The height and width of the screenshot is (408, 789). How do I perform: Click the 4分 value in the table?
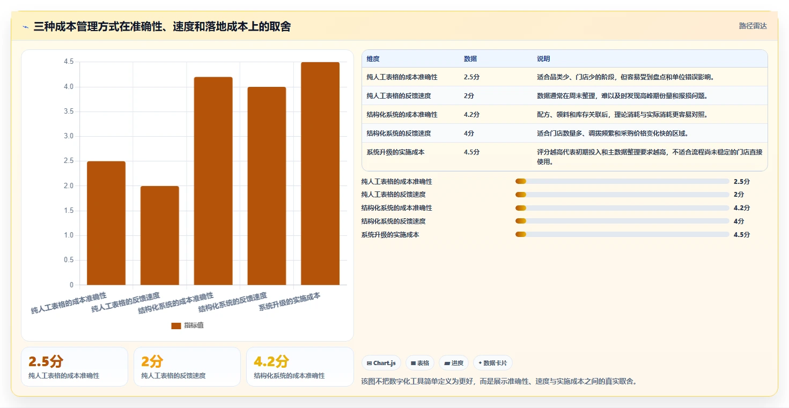point(469,133)
